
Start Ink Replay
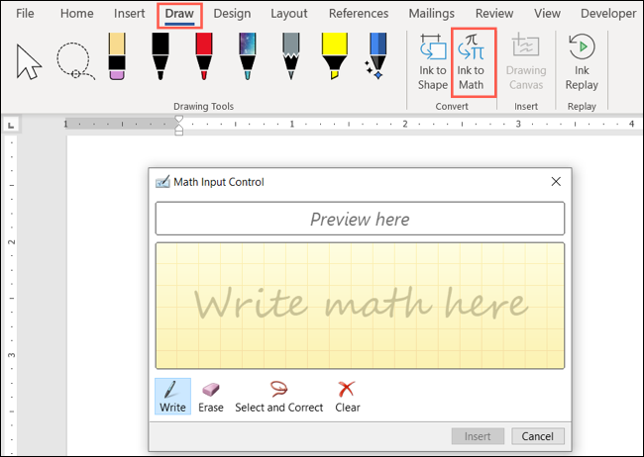pos(582,62)
